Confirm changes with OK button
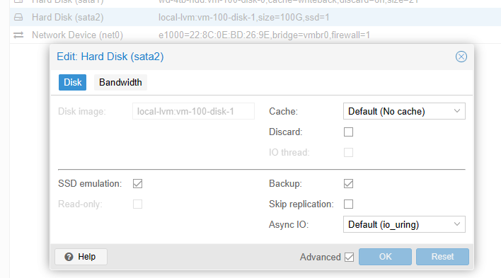The image size is (501, 278). point(385,257)
